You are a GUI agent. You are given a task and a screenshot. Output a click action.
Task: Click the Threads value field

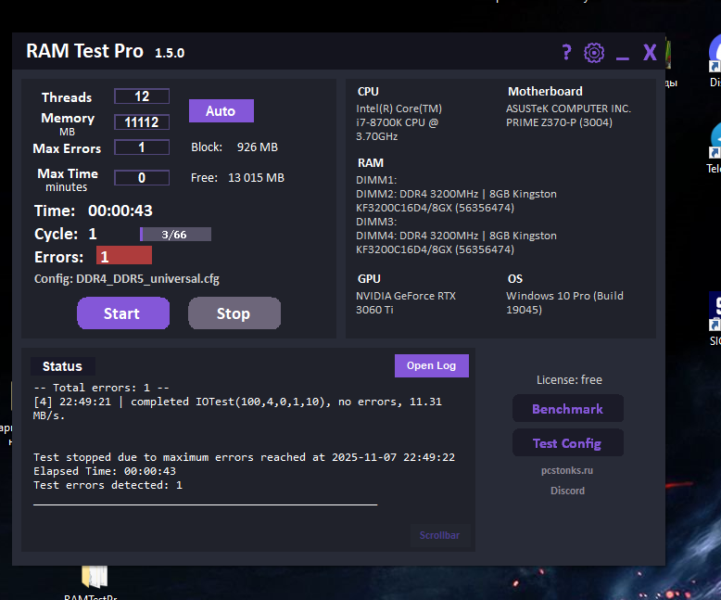click(142, 96)
